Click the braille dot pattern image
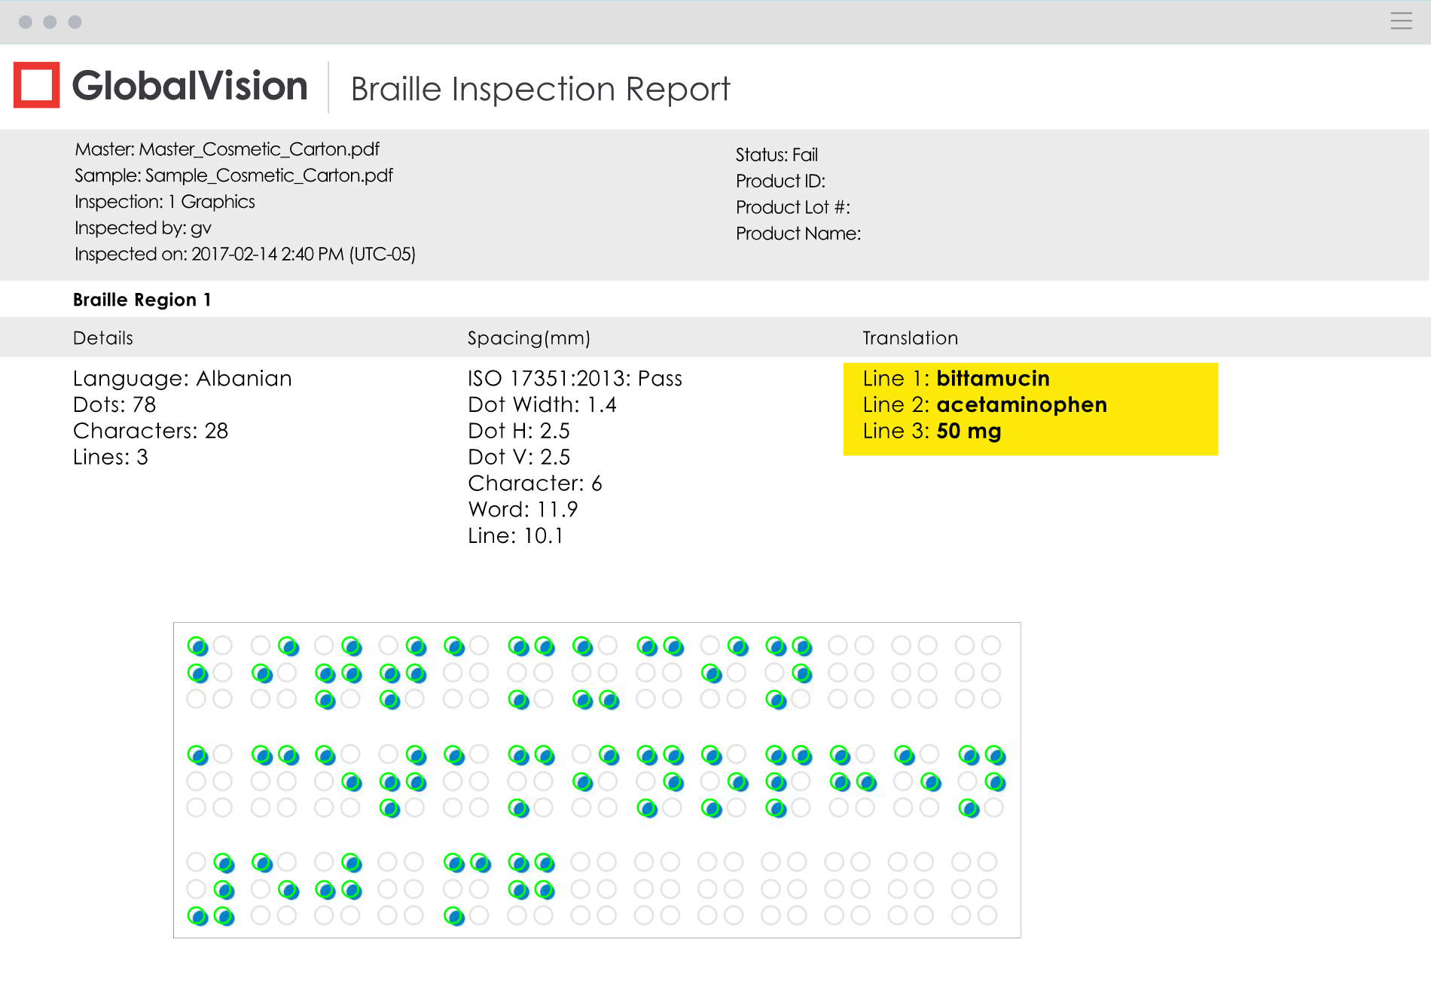Screen dimensions: 1431x985 click(x=597, y=779)
